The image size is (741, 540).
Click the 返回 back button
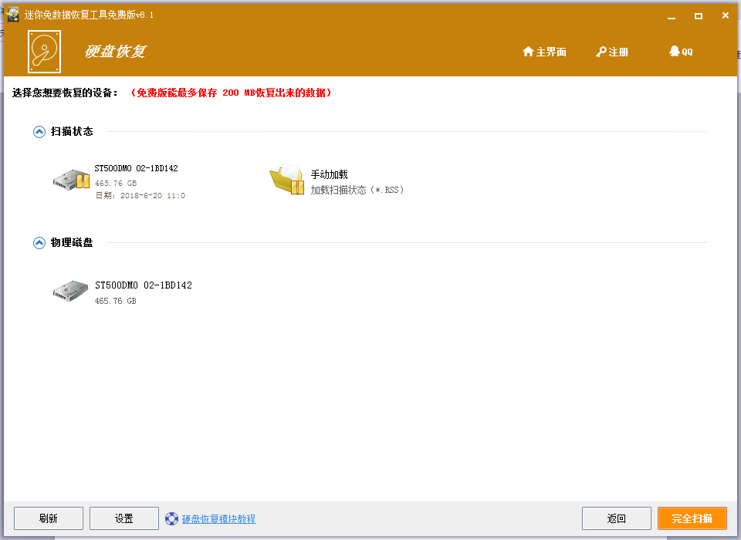tap(617, 518)
